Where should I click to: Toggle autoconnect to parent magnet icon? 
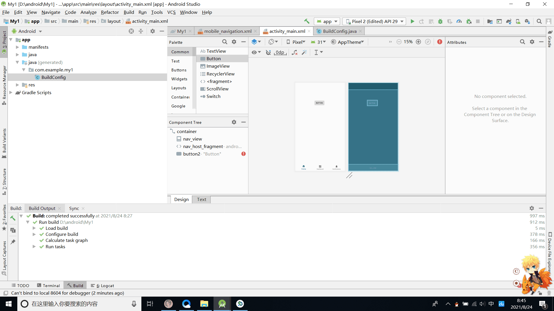pyautogui.click(x=268, y=52)
